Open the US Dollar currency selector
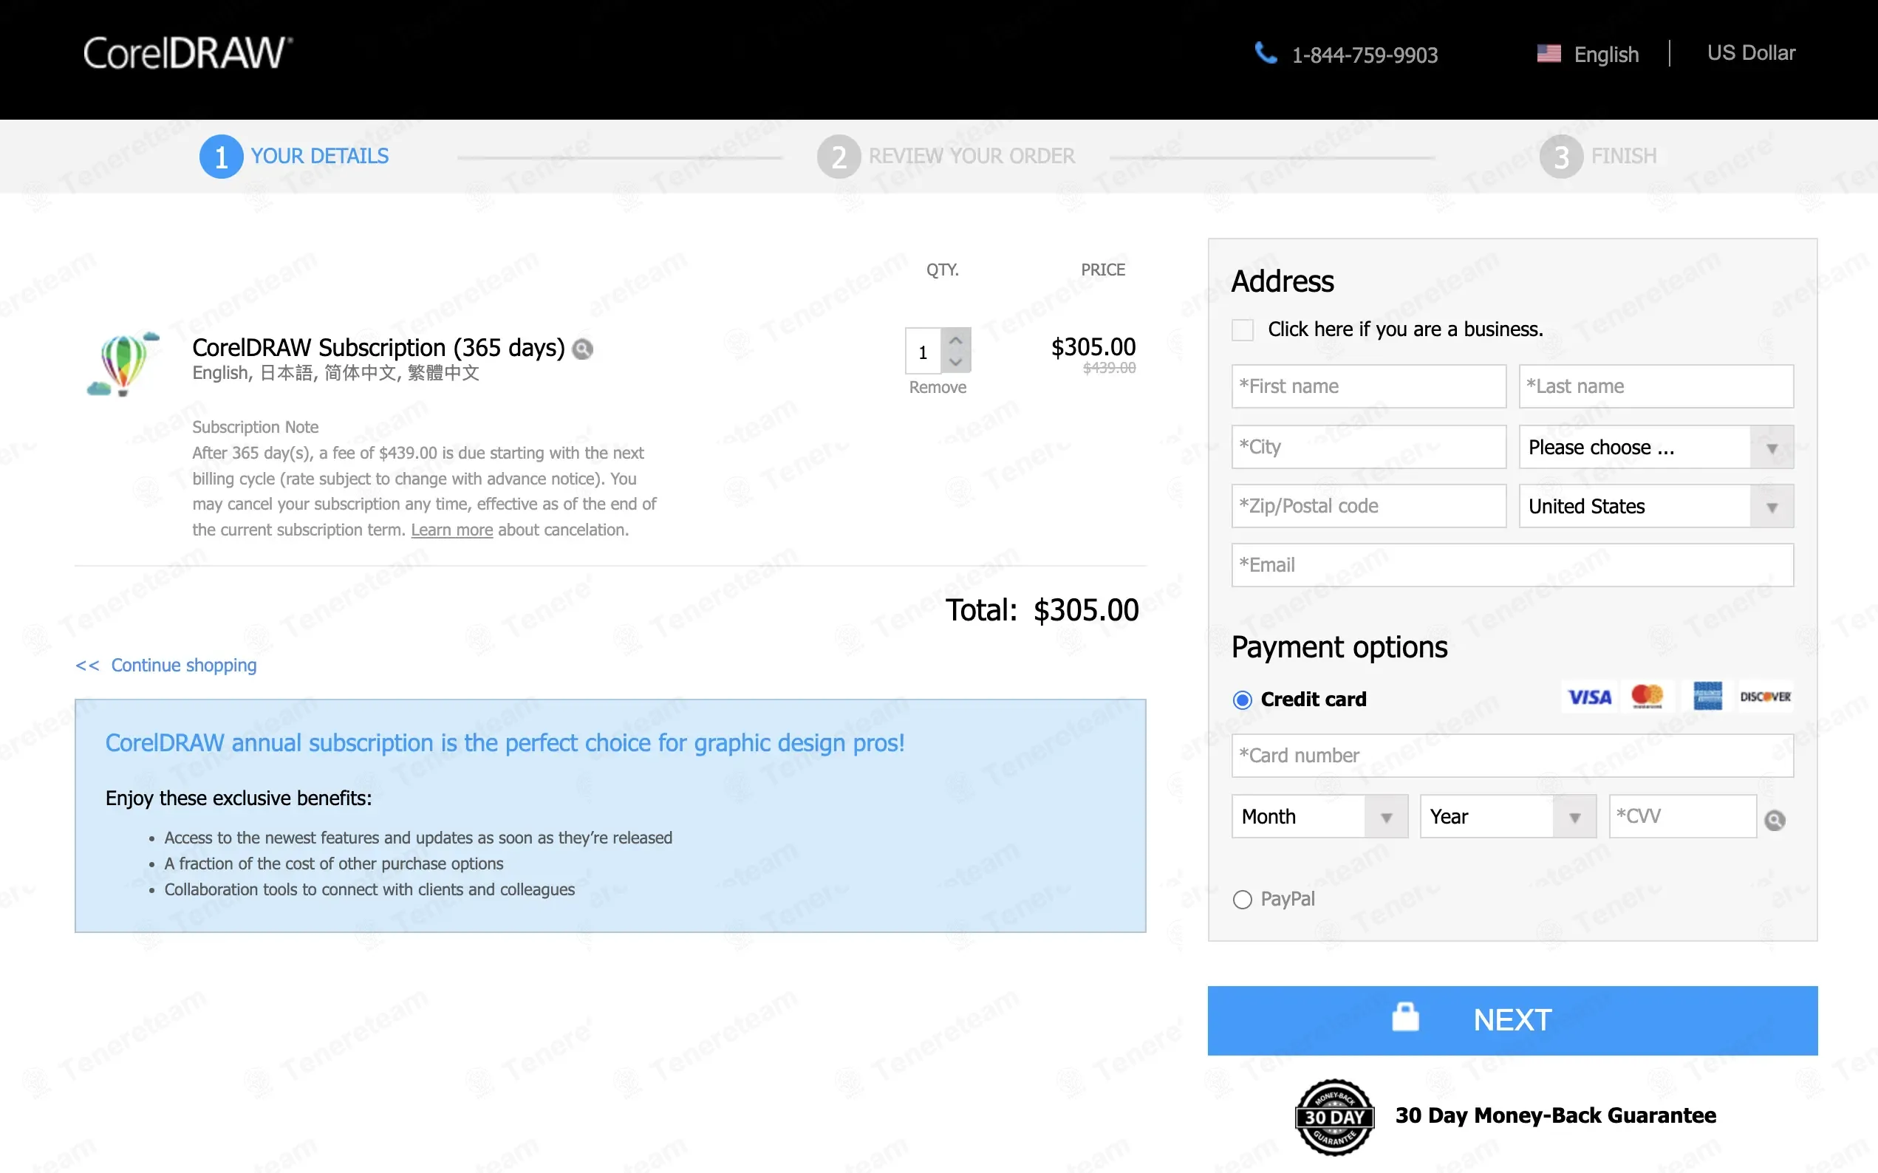 [1751, 52]
